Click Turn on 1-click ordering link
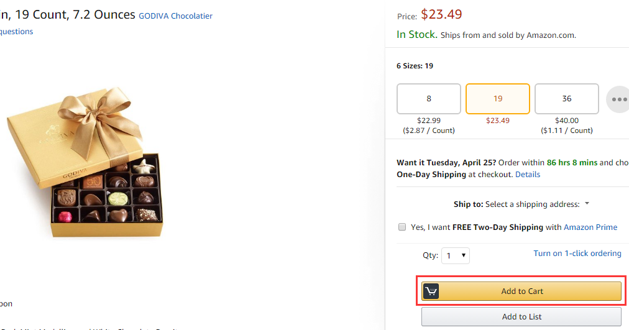The width and height of the screenshot is (629, 330). pos(577,254)
